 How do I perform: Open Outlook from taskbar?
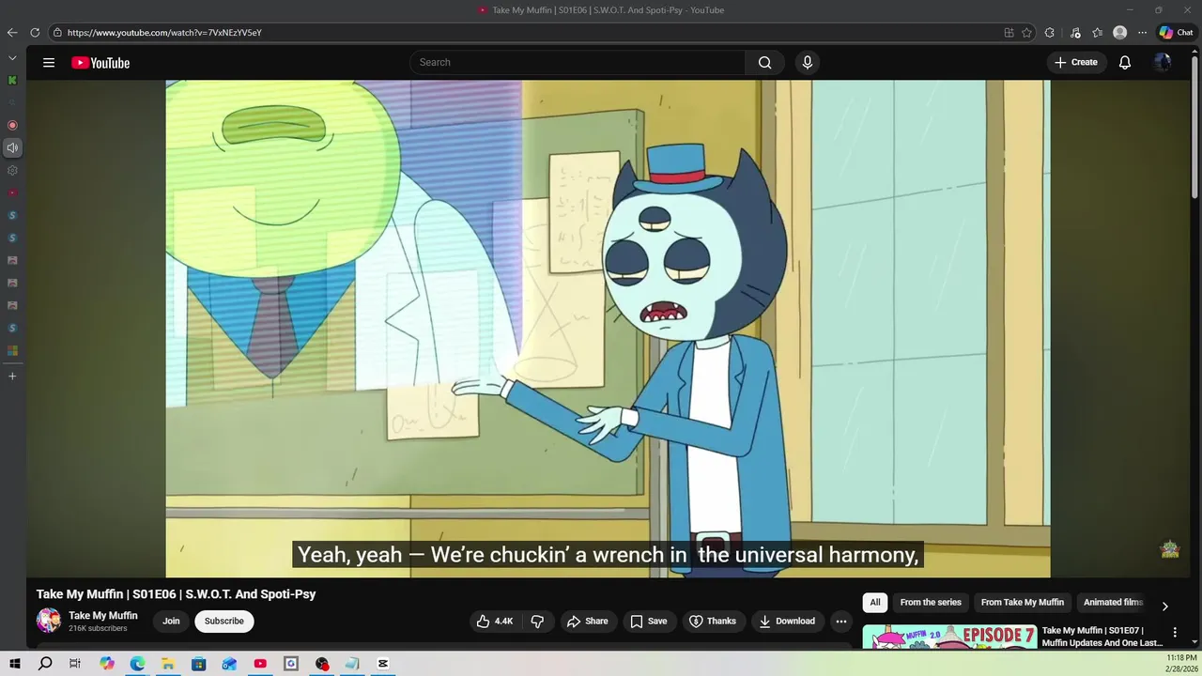(x=229, y=664)
